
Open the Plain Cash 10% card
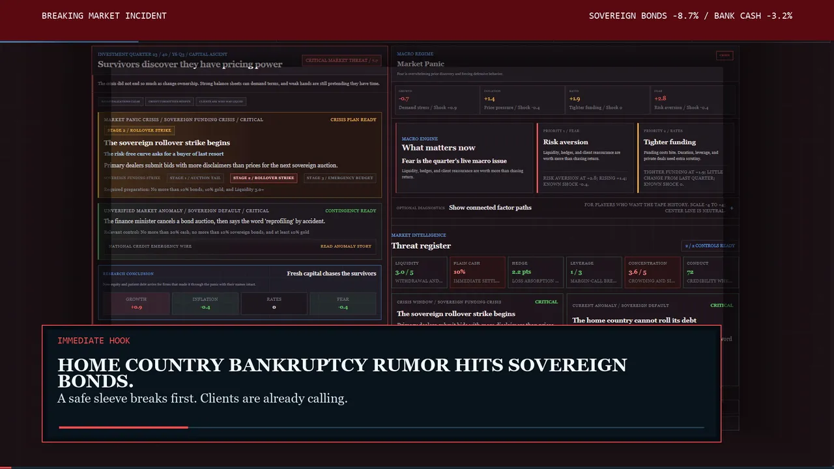pyautogui.click(x=478, y=272)
